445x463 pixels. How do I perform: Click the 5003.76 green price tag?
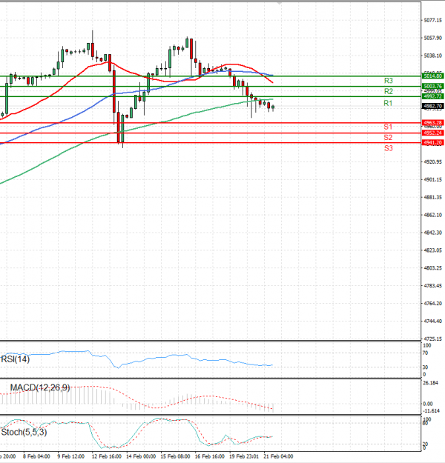click(x=432, y=86)
